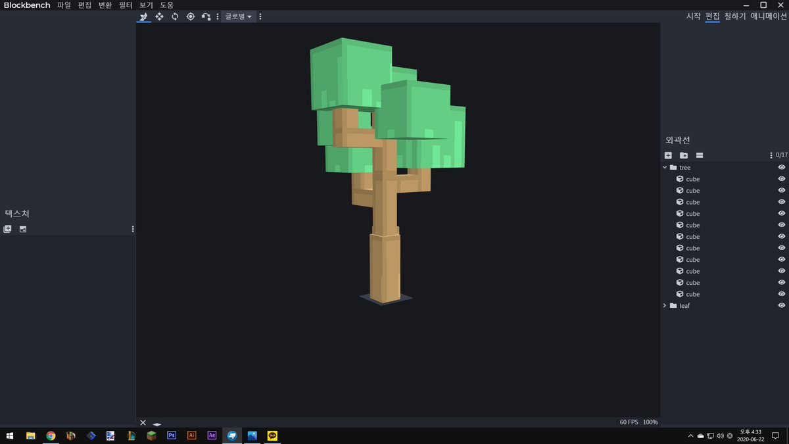Open the Windows Start menu
The height and width of the screenshot is (444, 789).
pos(10,435)
